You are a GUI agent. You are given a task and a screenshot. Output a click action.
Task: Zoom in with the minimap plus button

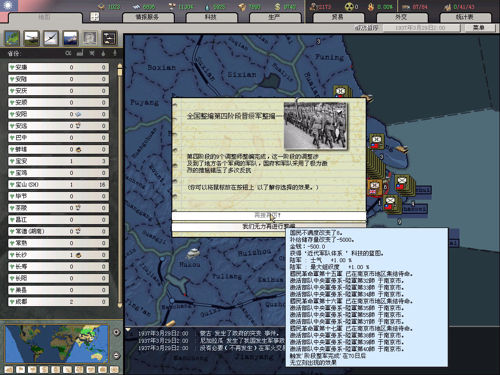pos(116,333)
